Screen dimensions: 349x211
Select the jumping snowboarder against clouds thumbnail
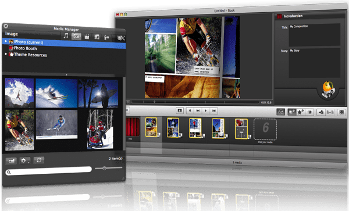click(19, 93)
